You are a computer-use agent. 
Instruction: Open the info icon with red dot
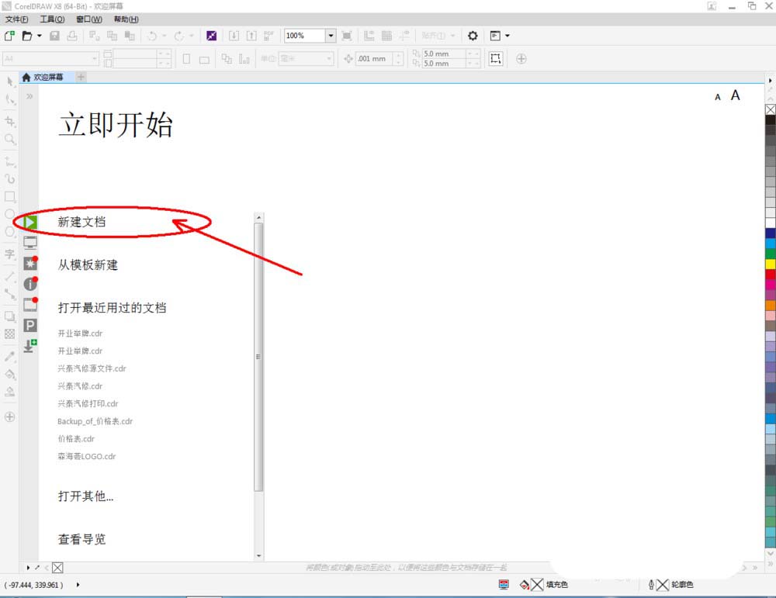point(30,283)
